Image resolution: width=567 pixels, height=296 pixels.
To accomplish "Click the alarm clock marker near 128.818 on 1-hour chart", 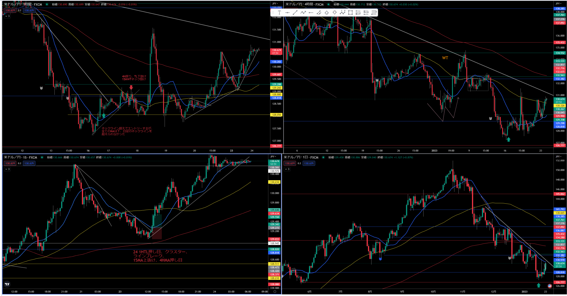I will (67, 98).
